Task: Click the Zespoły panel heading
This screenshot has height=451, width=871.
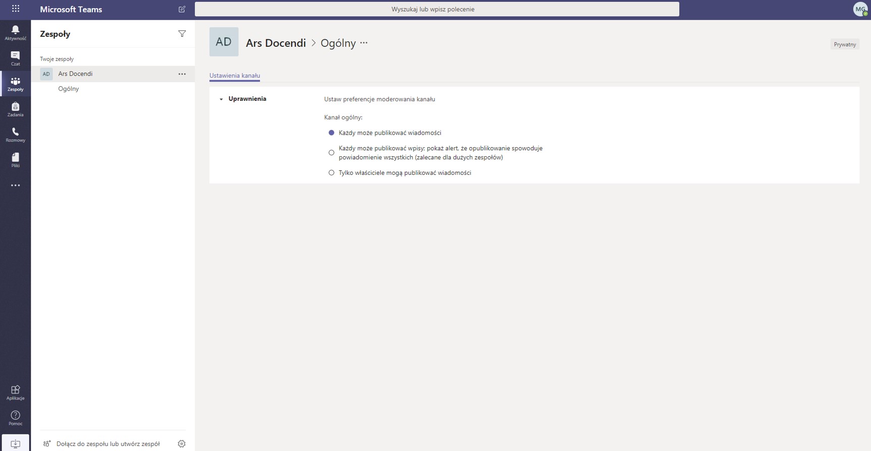Action: (55, 34)
